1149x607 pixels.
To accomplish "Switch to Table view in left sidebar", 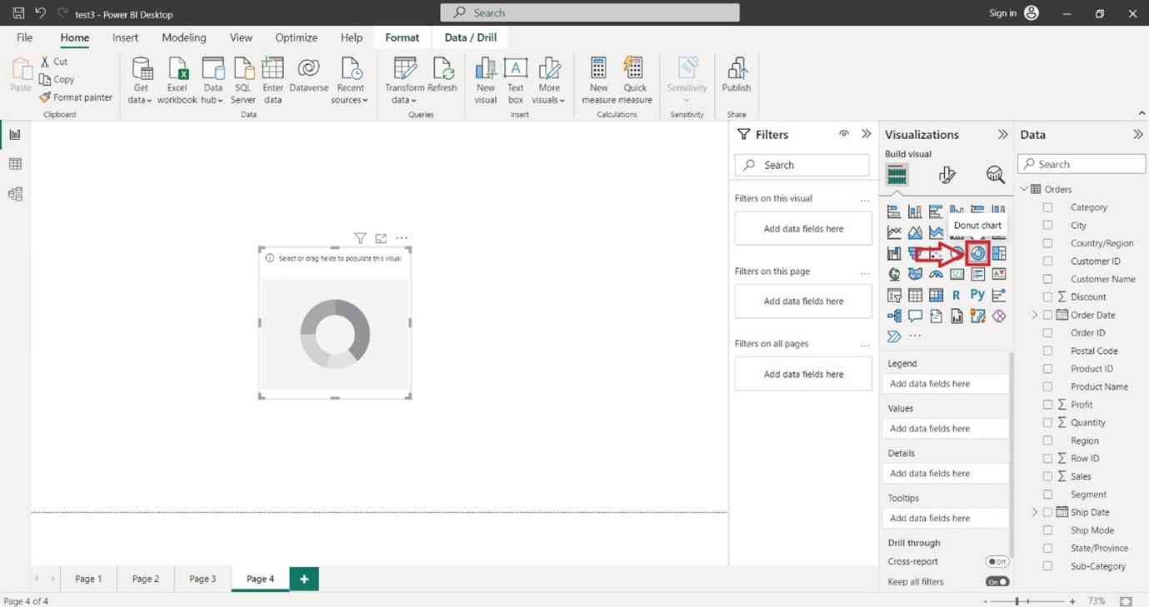I will coord(15,164).
